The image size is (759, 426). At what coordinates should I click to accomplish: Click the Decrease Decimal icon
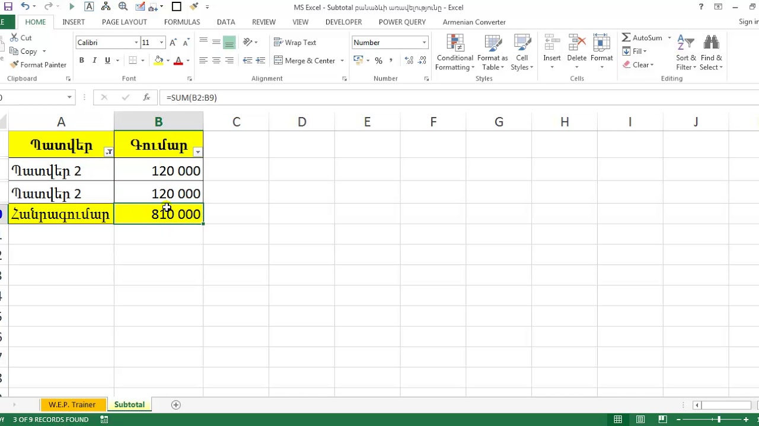point(423,60)
